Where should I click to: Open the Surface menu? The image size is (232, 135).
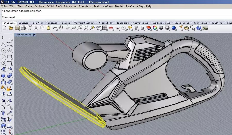(x=39, y=6)
